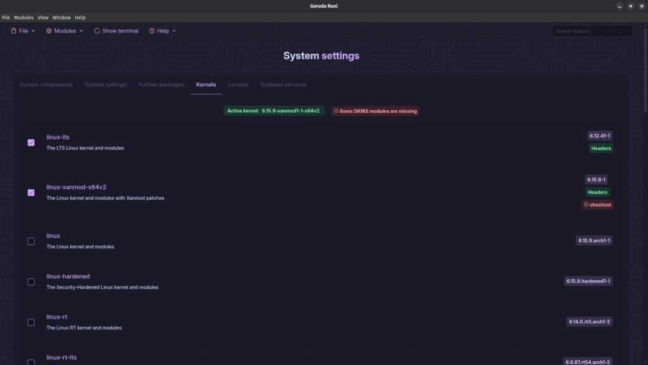
Task: Switch to the Further packages tab
Action: [161, 85]
